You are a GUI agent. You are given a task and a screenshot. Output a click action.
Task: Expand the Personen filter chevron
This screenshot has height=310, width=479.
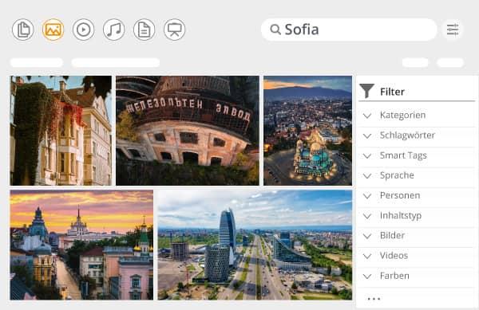[367, 196]
